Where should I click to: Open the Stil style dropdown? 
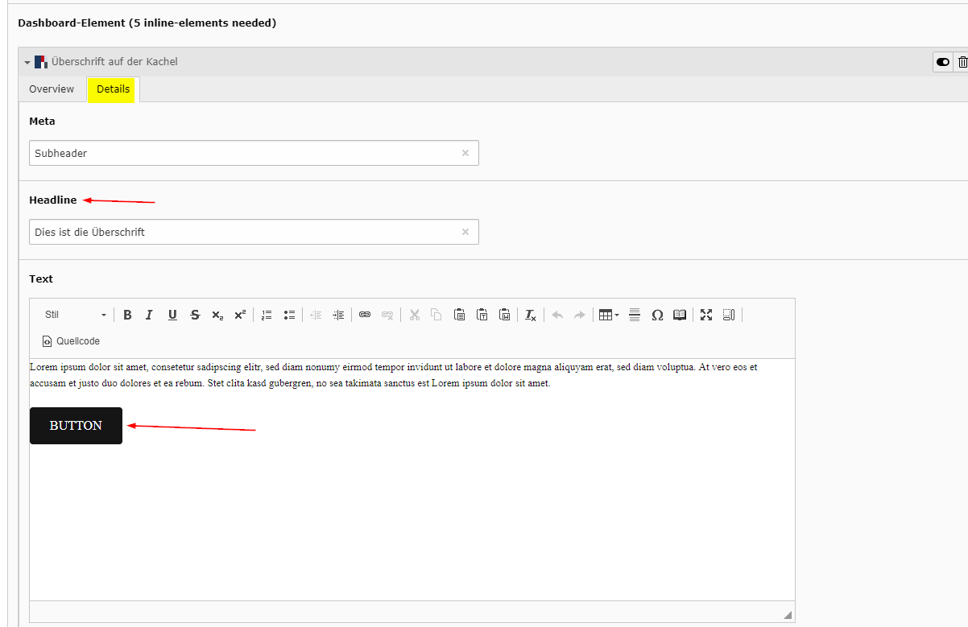(x=76, y=315)
